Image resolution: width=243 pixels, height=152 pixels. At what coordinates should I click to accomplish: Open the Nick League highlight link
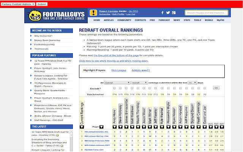(119, 70)
